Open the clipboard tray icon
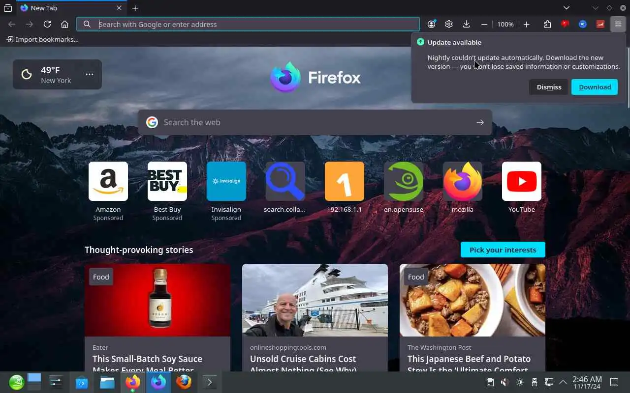 coord(490,382)
